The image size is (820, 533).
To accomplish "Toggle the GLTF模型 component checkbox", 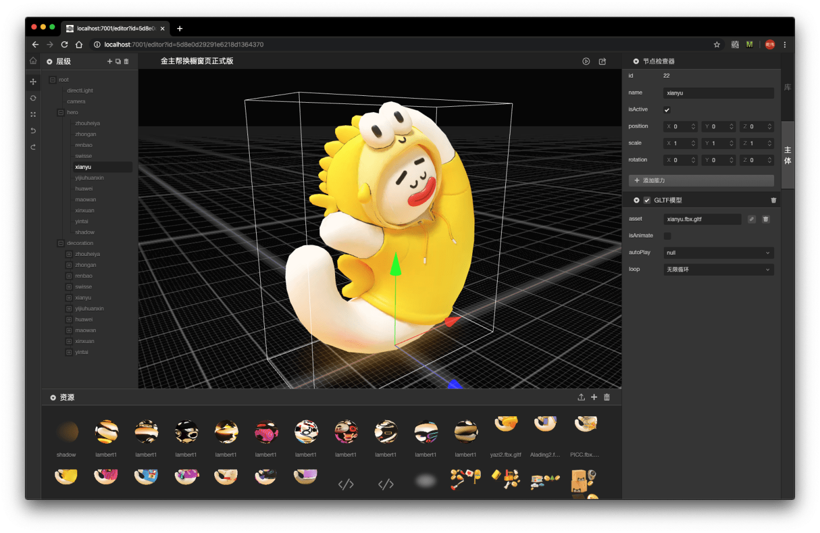I will coord(647,200).
